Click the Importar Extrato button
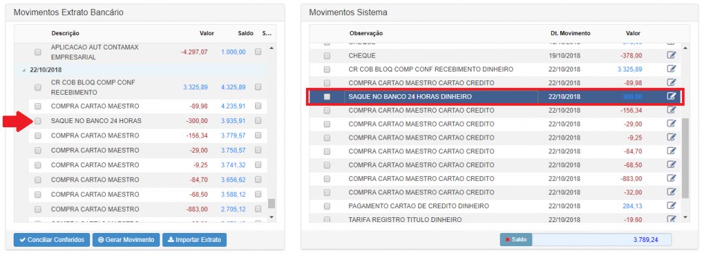Viewport: 704px width, 253px height. (x=195, y=240)
